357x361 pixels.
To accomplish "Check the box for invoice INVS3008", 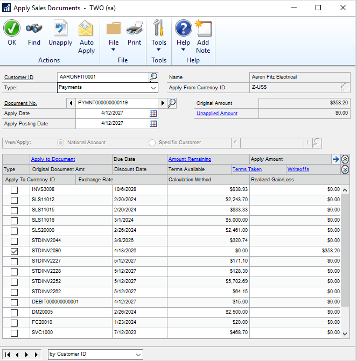I will tap(15, 190).
